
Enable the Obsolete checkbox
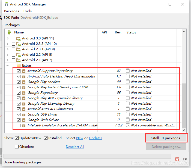click(17, 147)
